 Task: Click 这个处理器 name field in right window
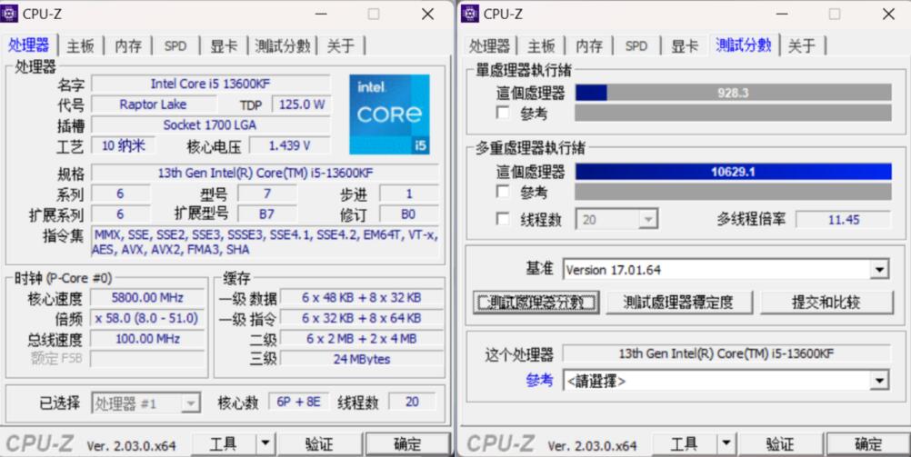click(726, 353)
